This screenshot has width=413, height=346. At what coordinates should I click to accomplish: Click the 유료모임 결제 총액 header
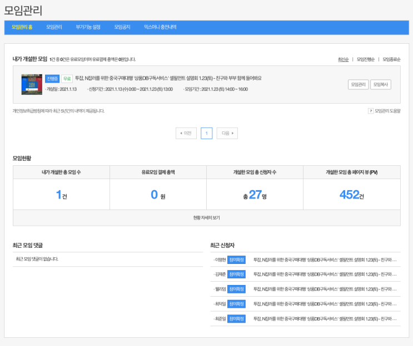158,172
